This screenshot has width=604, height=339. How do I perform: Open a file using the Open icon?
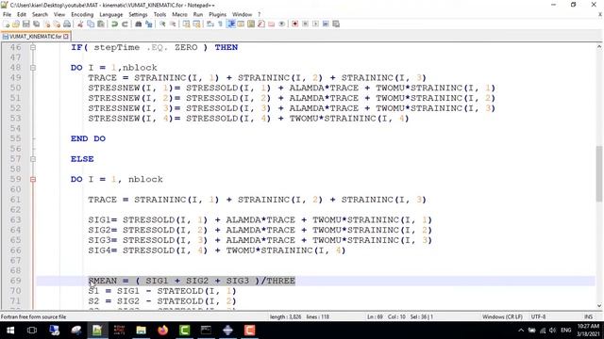tap(15, 24)
